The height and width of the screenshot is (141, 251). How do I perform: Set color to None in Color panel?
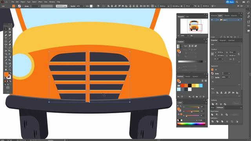point(178,120)
